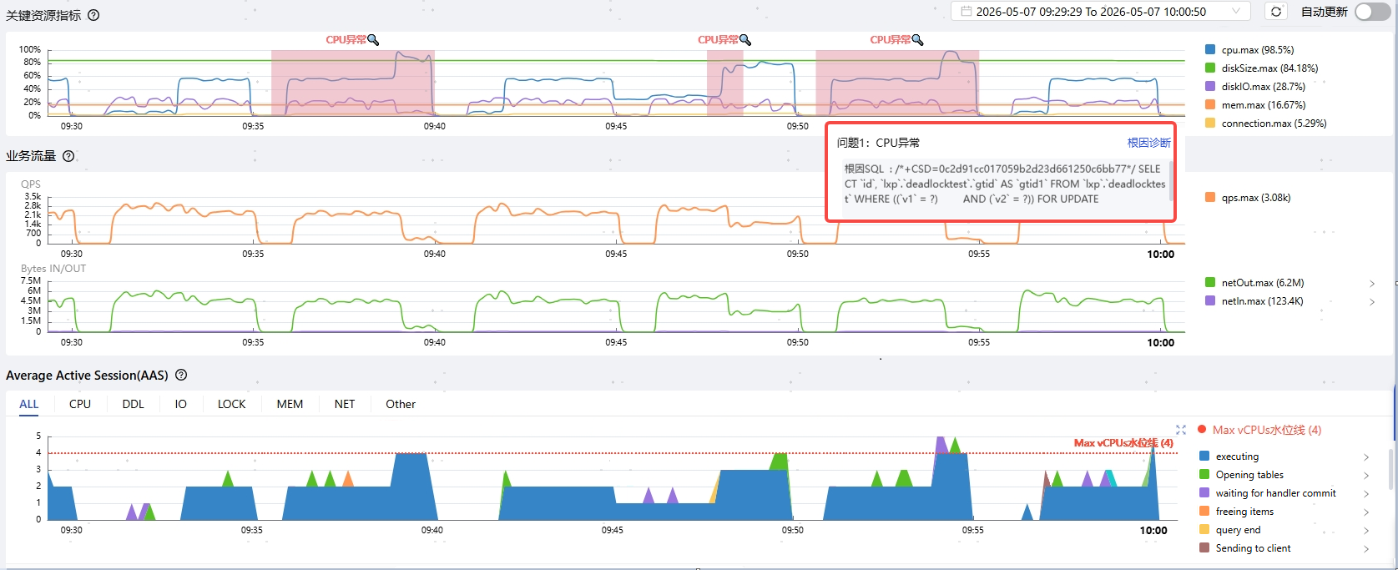Click magnifier icon on first CPU异常 marker
Screen dimensions: 1398x570
pyautogui.click(x=373, y=40)
